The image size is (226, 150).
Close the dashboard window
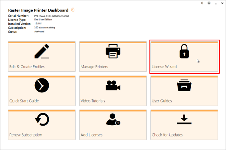222,3
